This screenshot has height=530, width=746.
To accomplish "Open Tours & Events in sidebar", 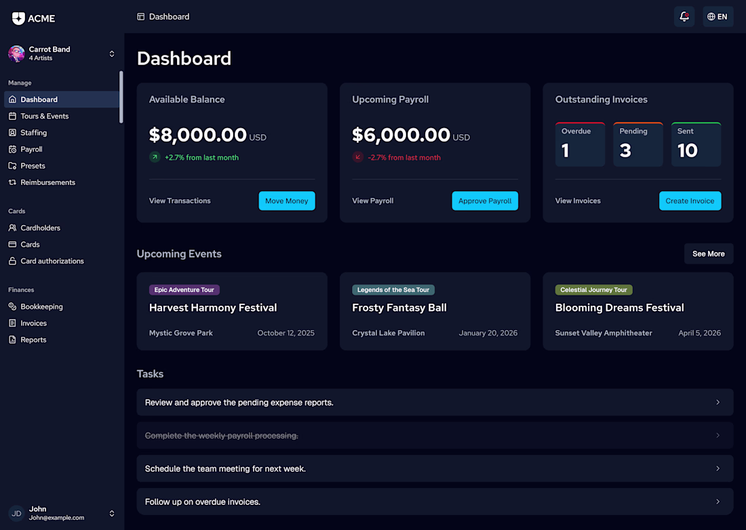I will point(61,116).
